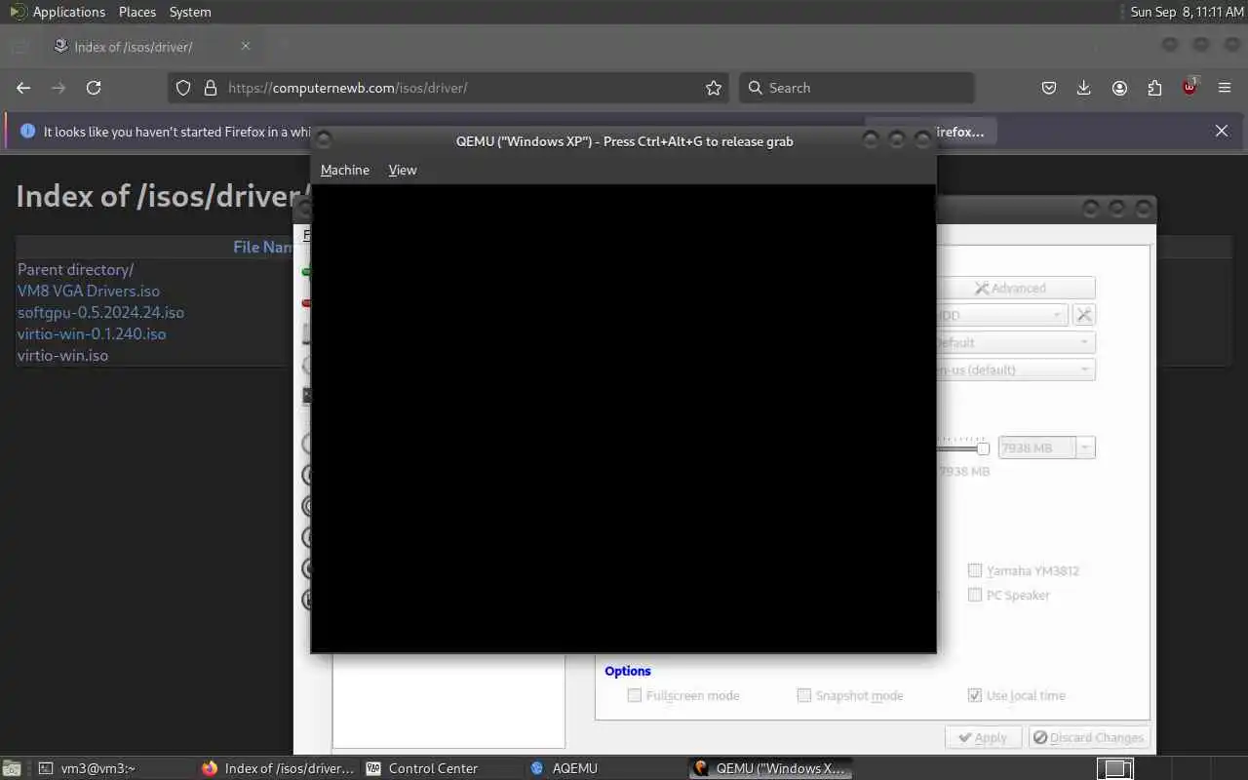Click Discard Changes in AQEMU
The image size is (1248, 780).
[1089, 737]
